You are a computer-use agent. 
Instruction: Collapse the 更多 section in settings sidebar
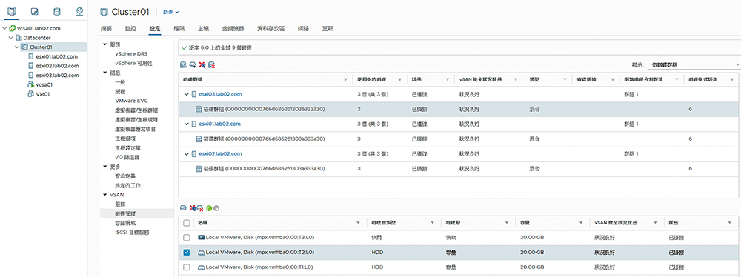(105, 167)
